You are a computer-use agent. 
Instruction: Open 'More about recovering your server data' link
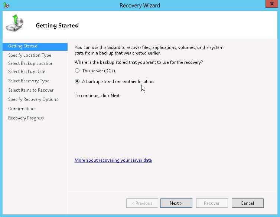pos(113,160)
